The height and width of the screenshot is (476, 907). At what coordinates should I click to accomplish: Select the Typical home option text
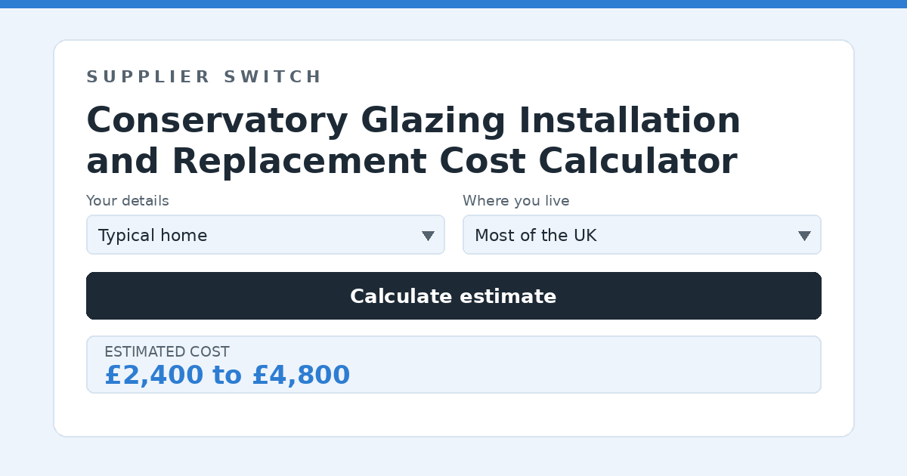click(x=153, y=236)
